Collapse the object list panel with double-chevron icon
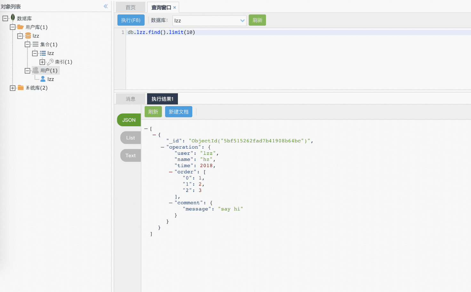 pyautogui.click(x=106, y=6)
